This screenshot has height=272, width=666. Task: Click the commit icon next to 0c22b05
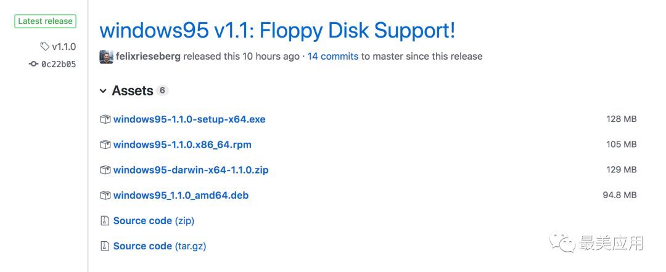pos(33,64)
